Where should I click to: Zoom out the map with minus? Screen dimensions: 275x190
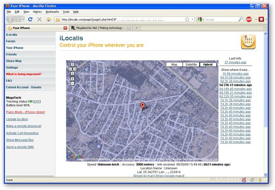[72, 84]
